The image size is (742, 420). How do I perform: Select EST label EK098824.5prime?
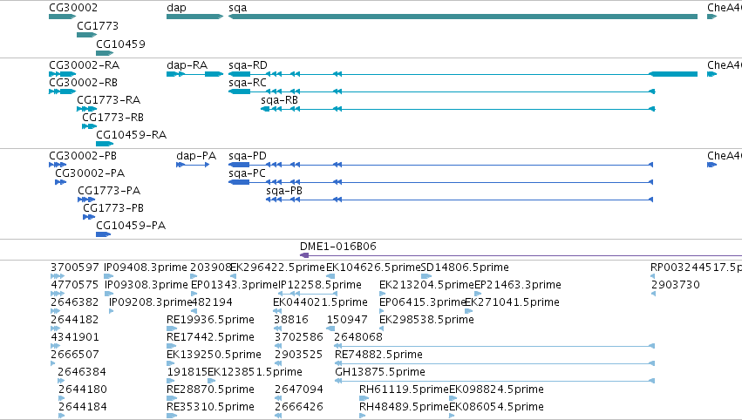(496, 390)
